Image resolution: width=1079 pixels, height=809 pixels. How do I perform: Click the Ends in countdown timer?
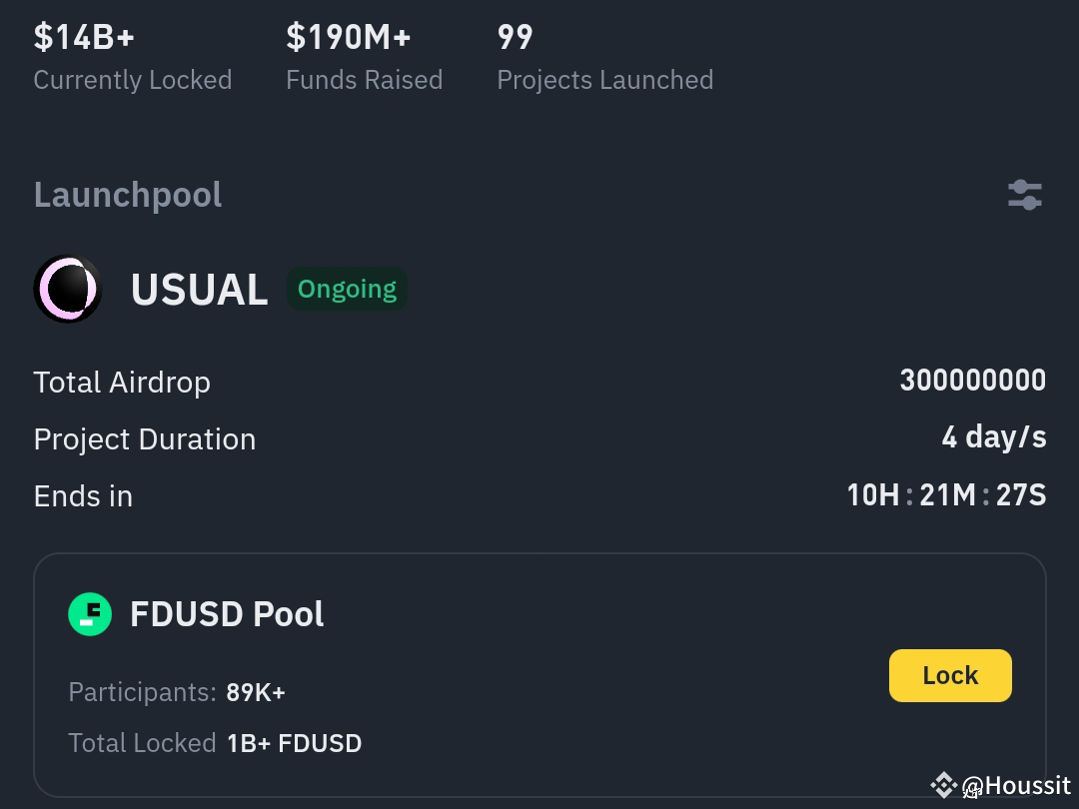[946, 494]
